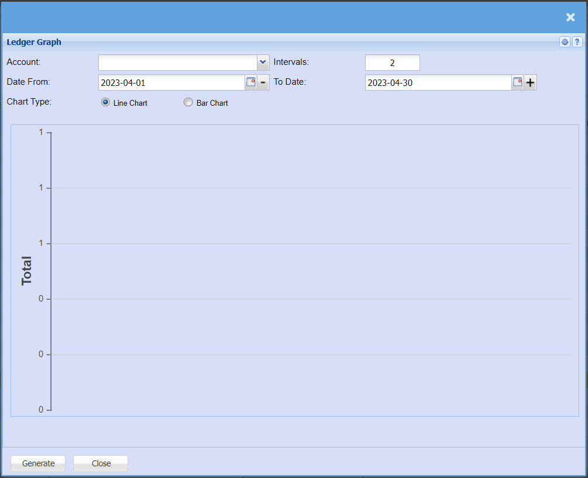This screenshot has height=478, width=588.
Task: Click the minus icon beside Date From
Action: [x=263, y=82]
